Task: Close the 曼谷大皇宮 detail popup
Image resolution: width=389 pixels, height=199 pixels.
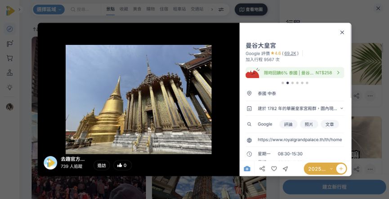Action: click(x=342, y=32)
